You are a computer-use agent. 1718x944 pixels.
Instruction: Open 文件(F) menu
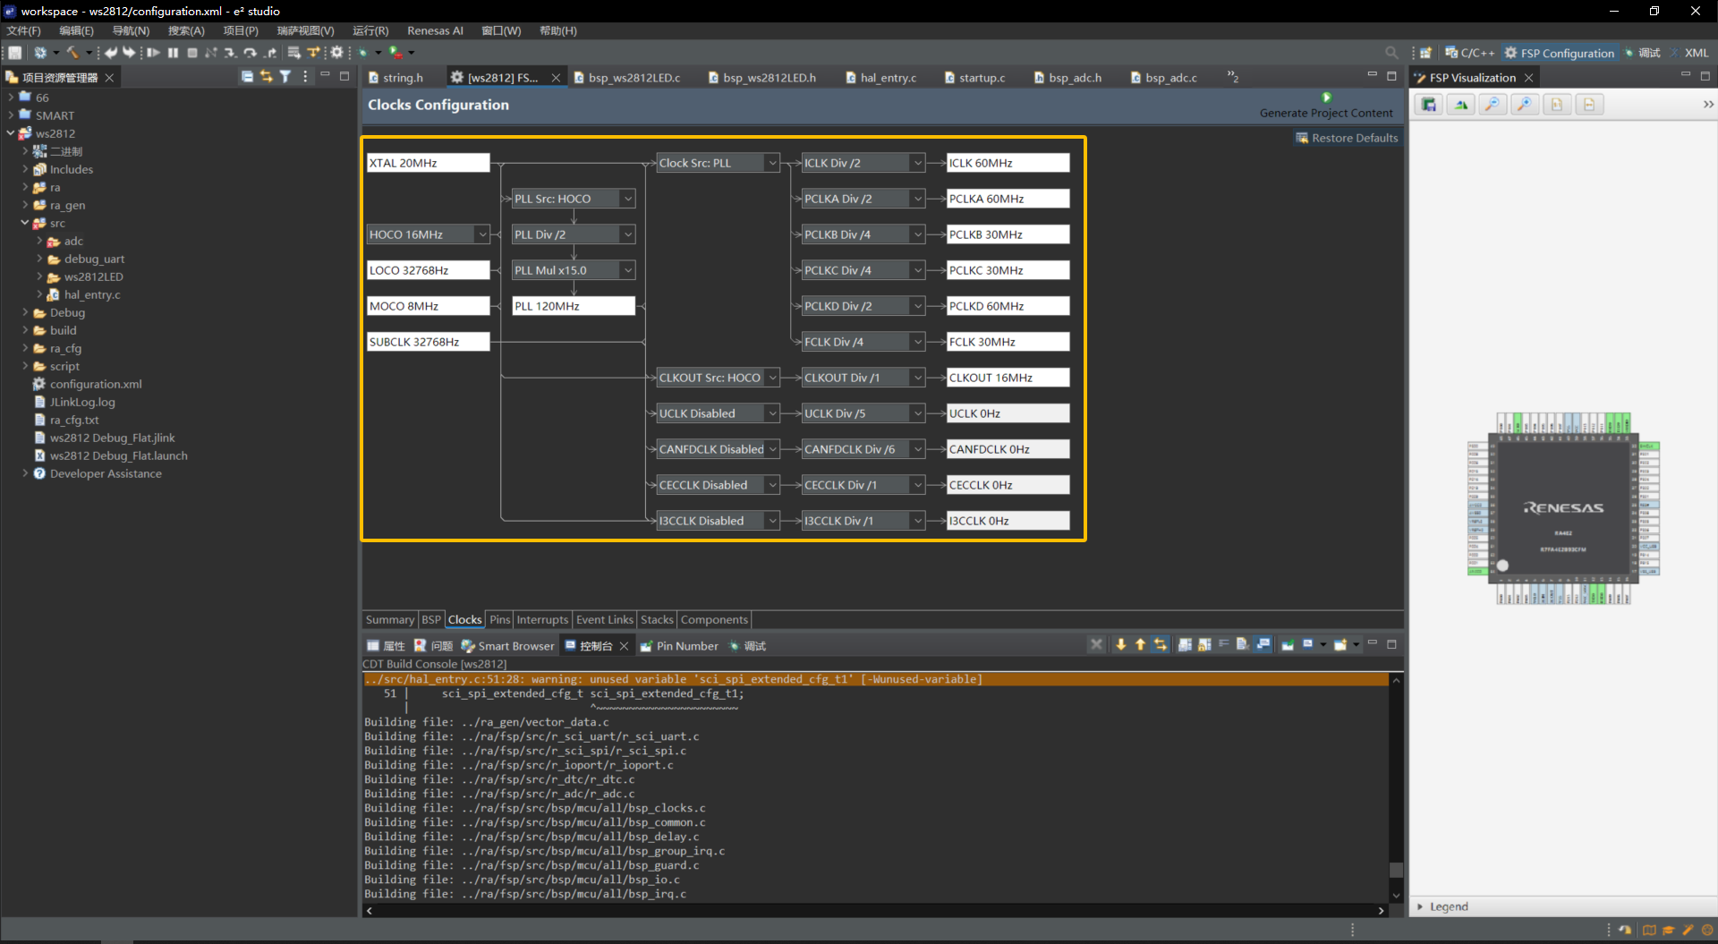[23, 30]
